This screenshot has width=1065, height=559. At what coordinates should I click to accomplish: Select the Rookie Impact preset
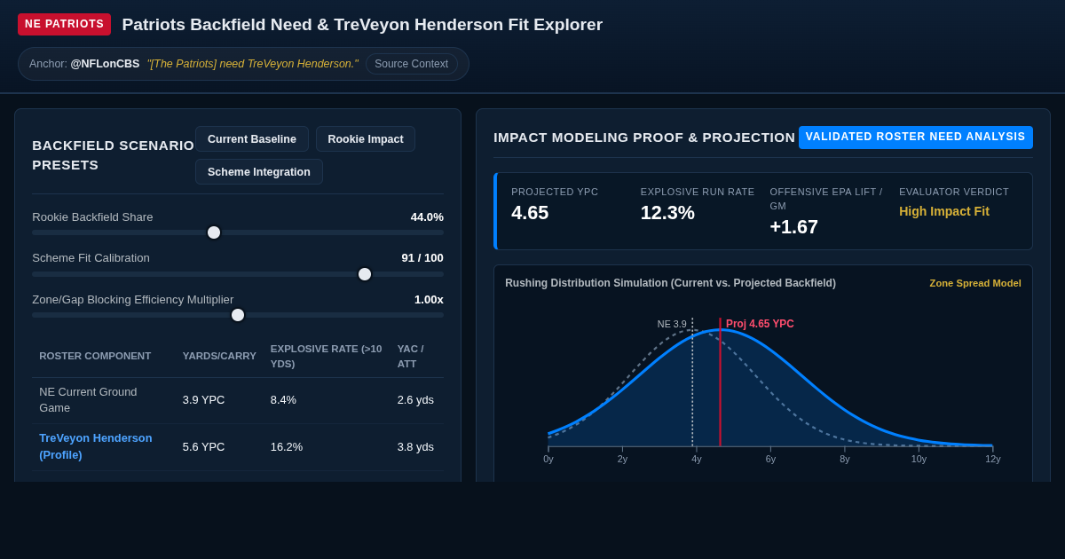pyautogui.click(x=366, y=139)
